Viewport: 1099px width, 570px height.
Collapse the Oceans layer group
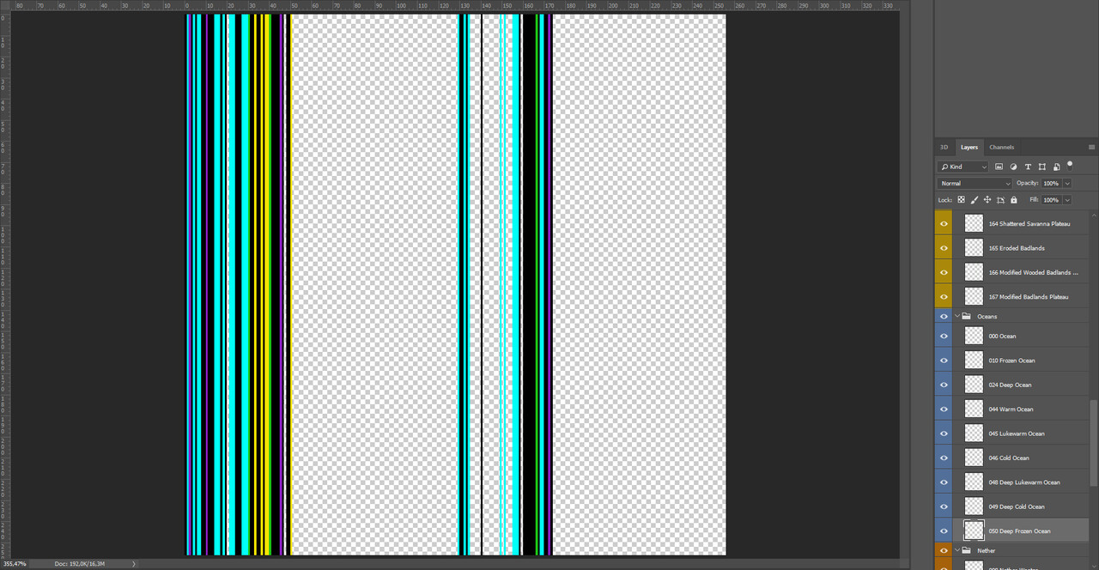pos(956,316)
